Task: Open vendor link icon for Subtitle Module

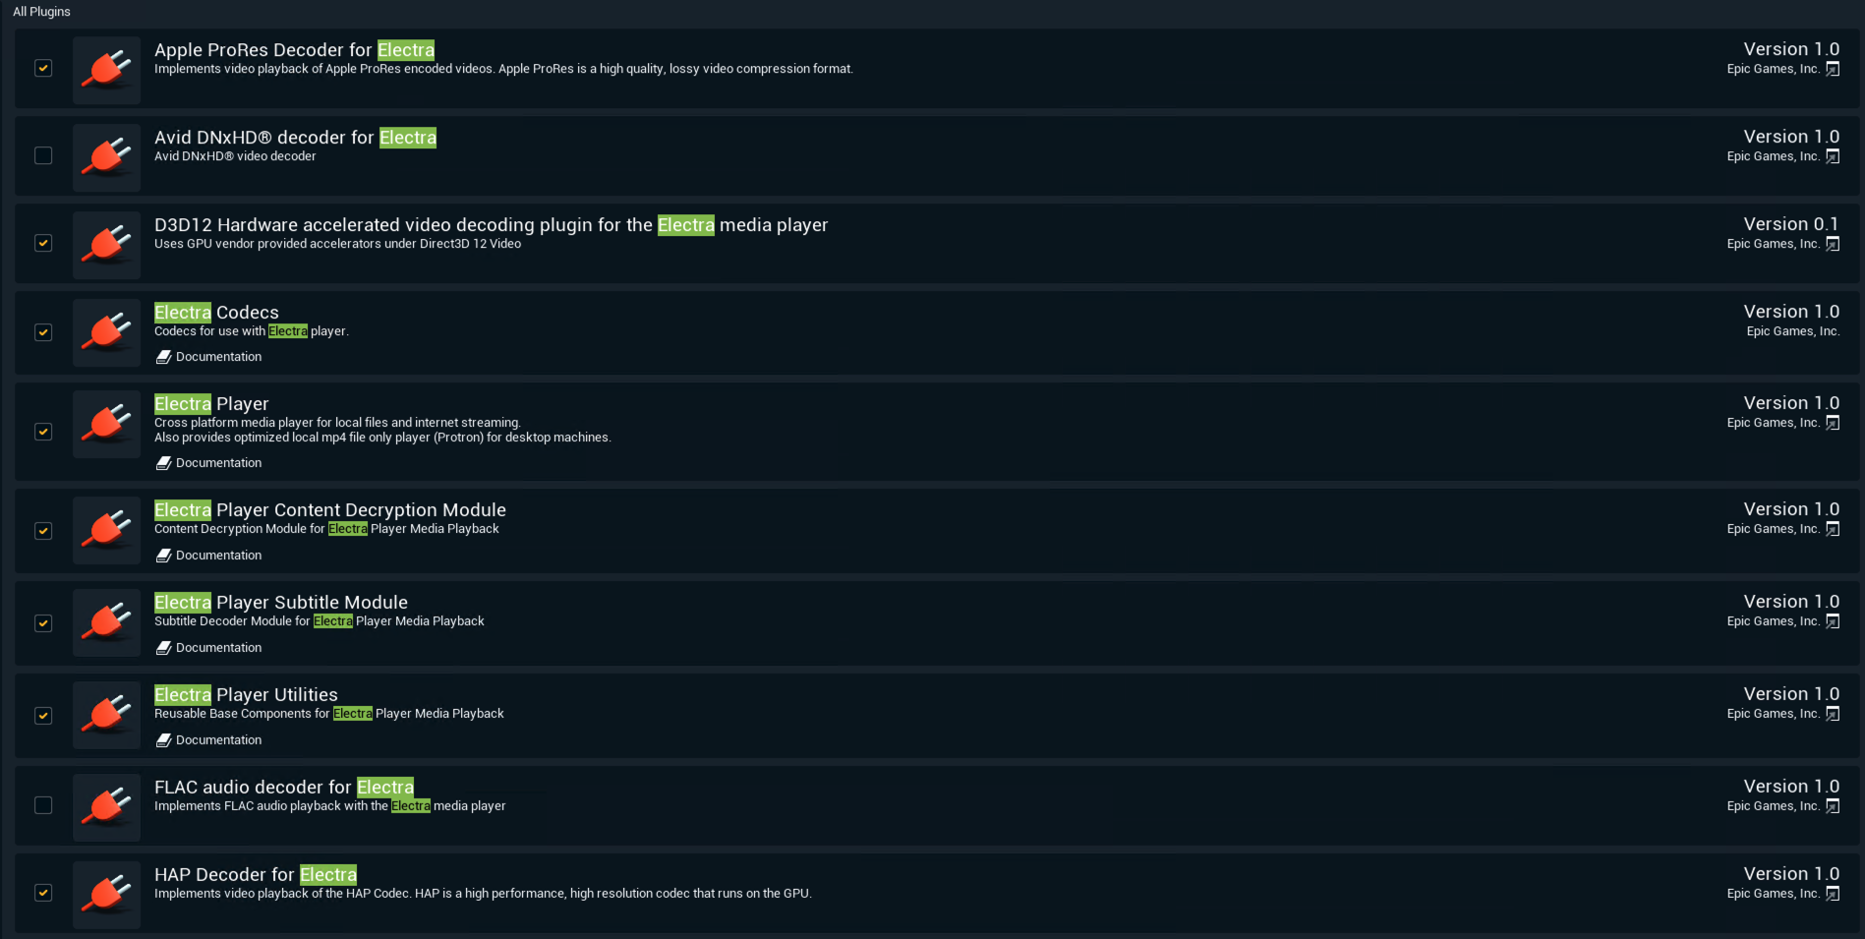Action: [1833, 621]
